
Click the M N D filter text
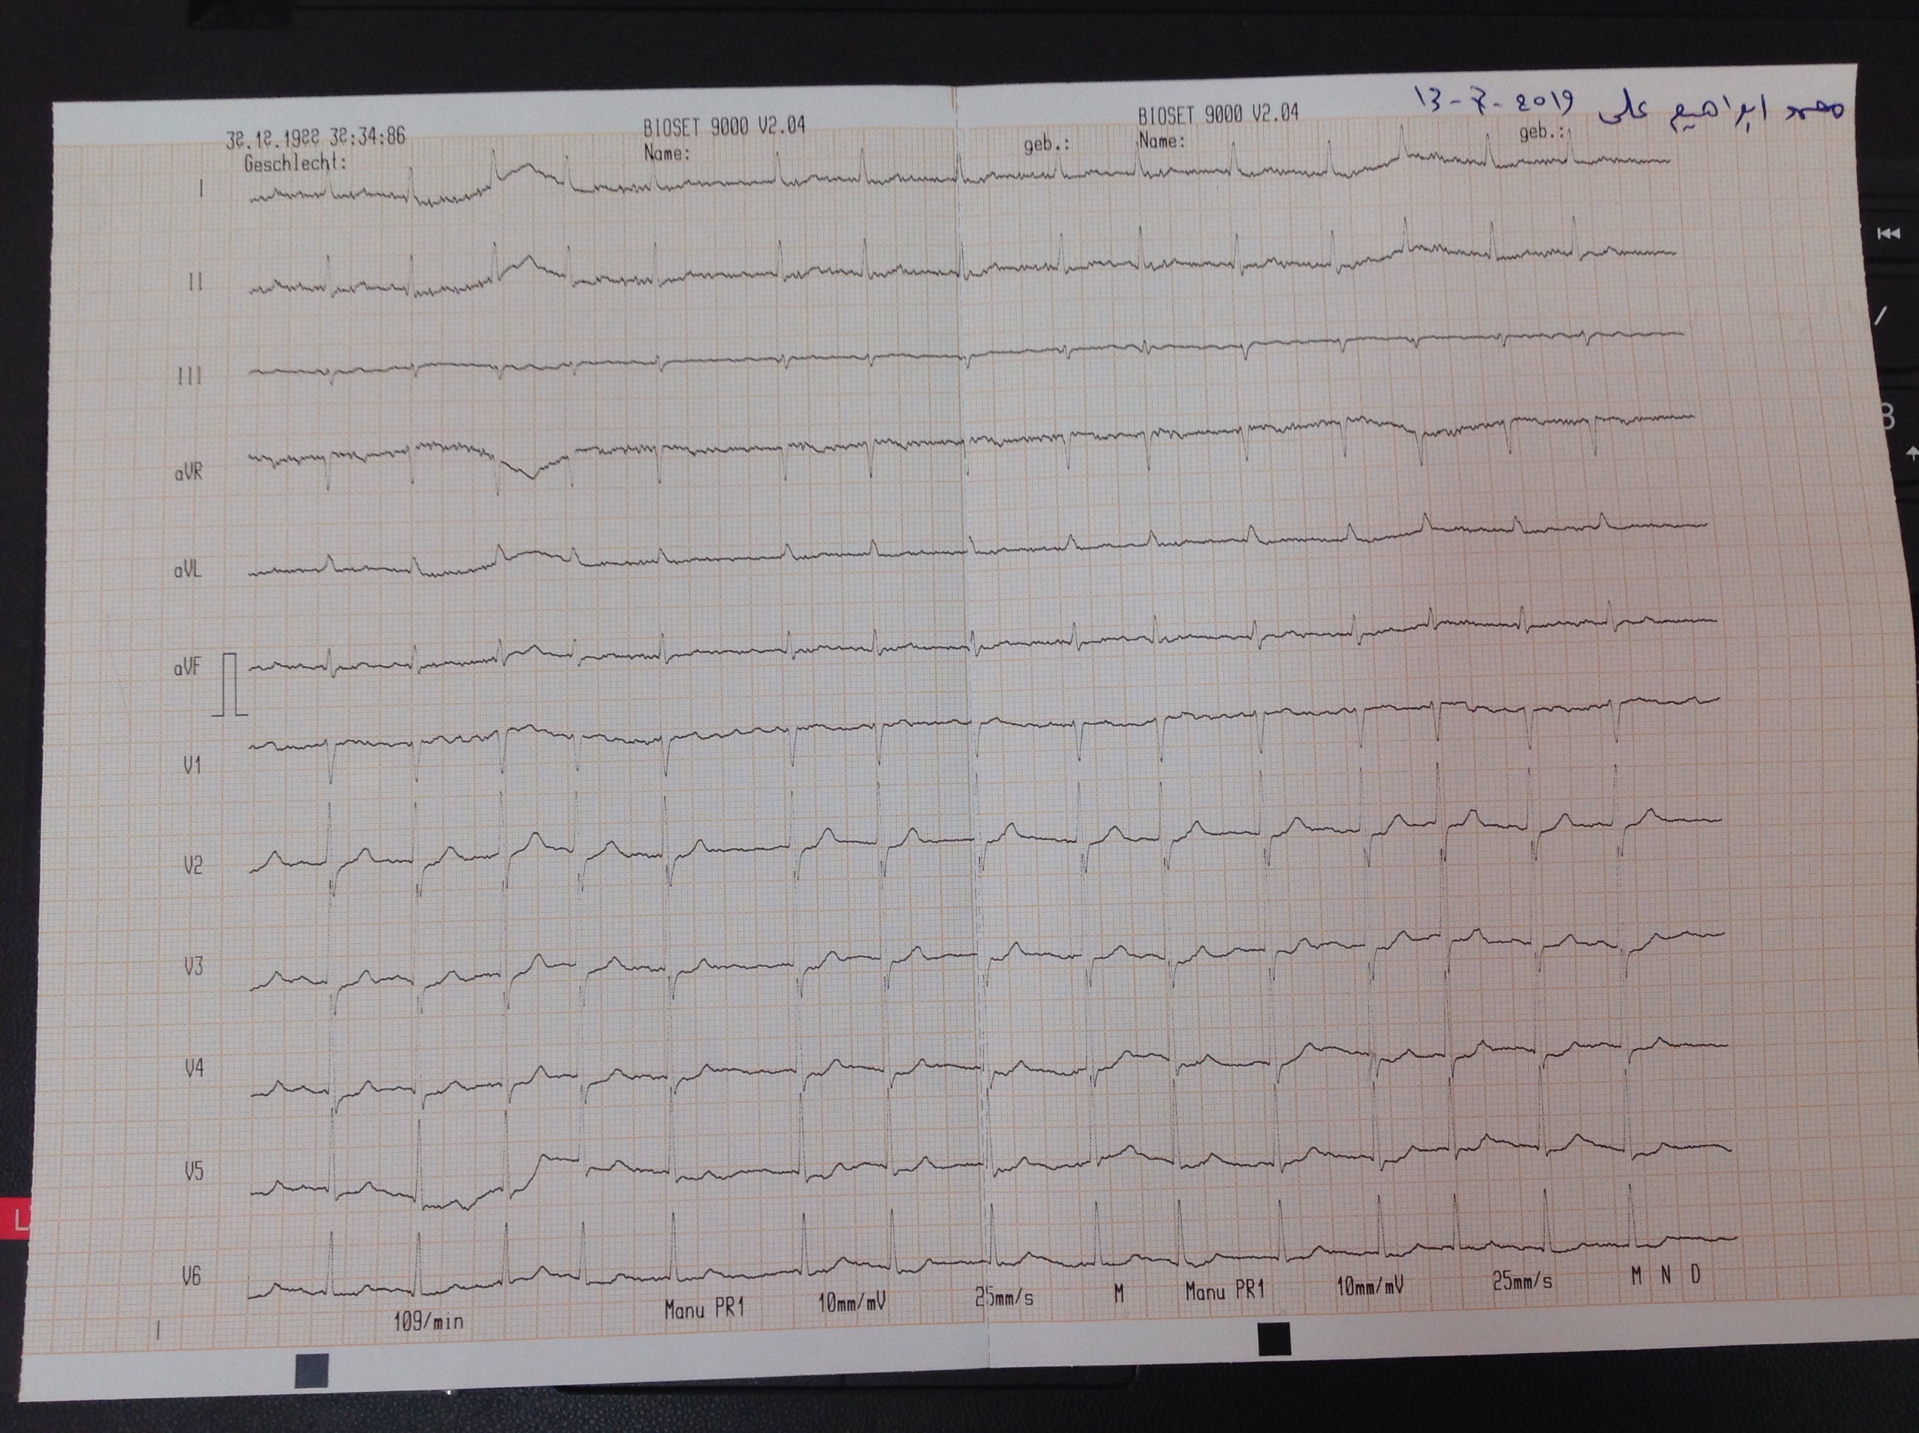(x=1666, y=1275)
